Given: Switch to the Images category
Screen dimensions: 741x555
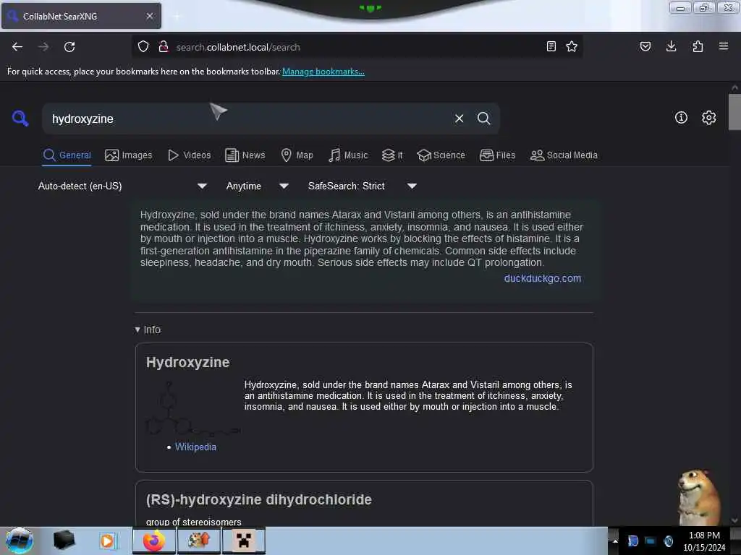Looking at the screenshot, I should coord(129,155).
